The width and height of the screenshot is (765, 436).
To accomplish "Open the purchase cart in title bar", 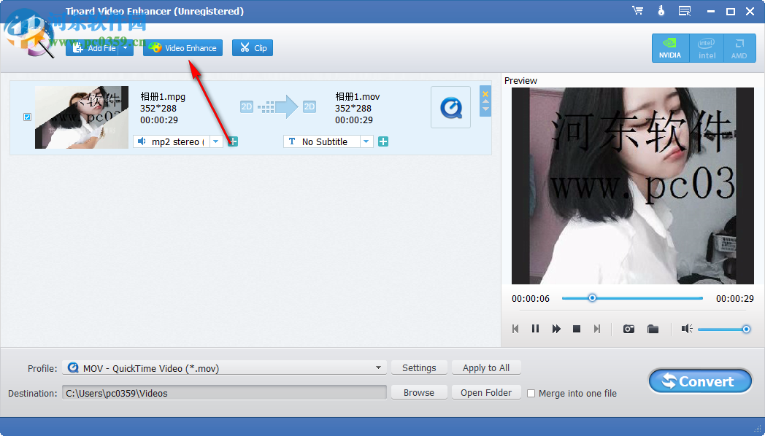I will pos(637,11).
